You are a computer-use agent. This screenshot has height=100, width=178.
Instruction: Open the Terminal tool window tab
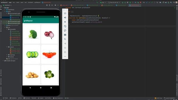pos(27,98)
